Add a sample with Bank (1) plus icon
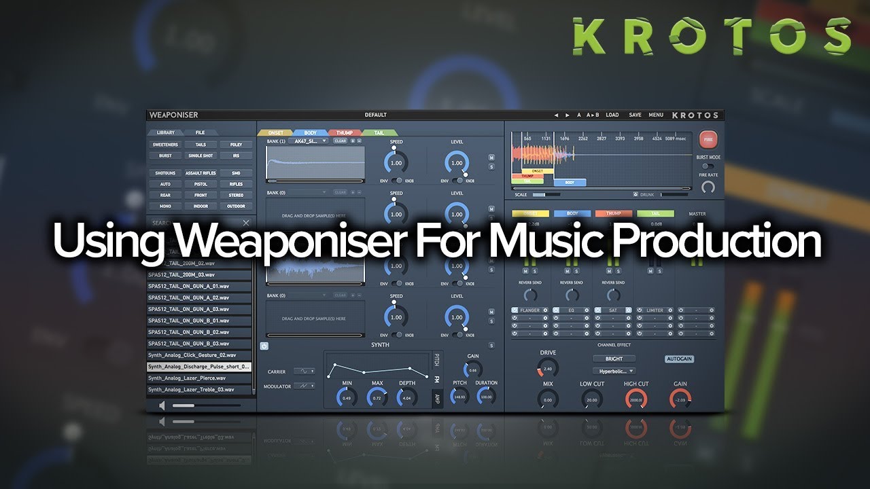This screenshot has width=870, height=489. (x=353, y=141)
